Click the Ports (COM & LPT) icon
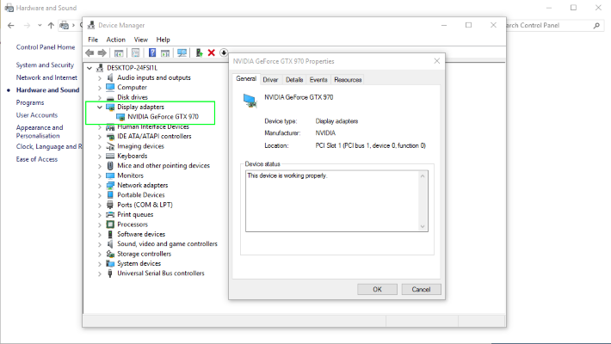The width and height of the screenshot is (611, 344). pyautogui.click(x=110, y=205)
